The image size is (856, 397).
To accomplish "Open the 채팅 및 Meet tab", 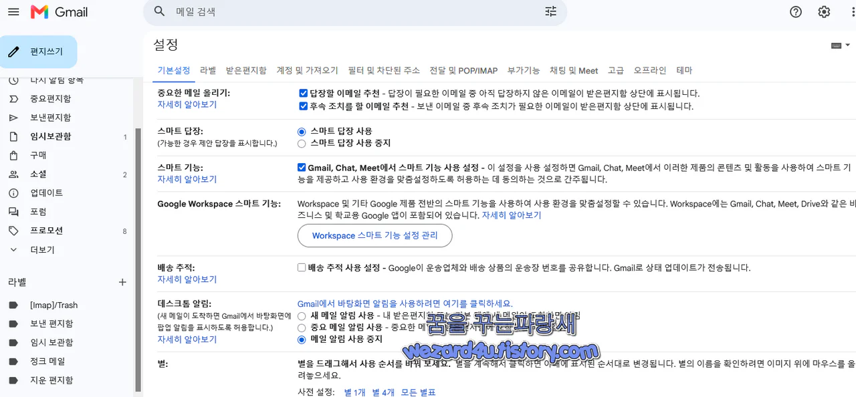I will [574, 70].
